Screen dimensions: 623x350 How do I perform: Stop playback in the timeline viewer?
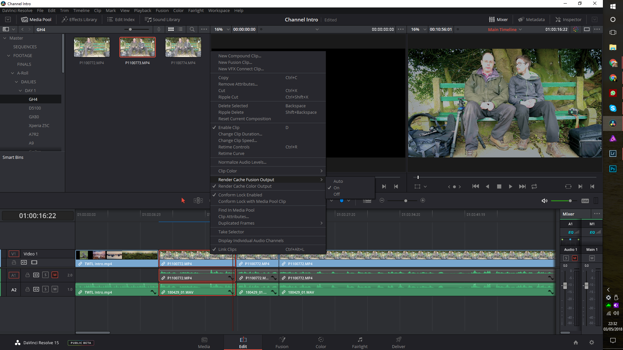coord(499,186)
